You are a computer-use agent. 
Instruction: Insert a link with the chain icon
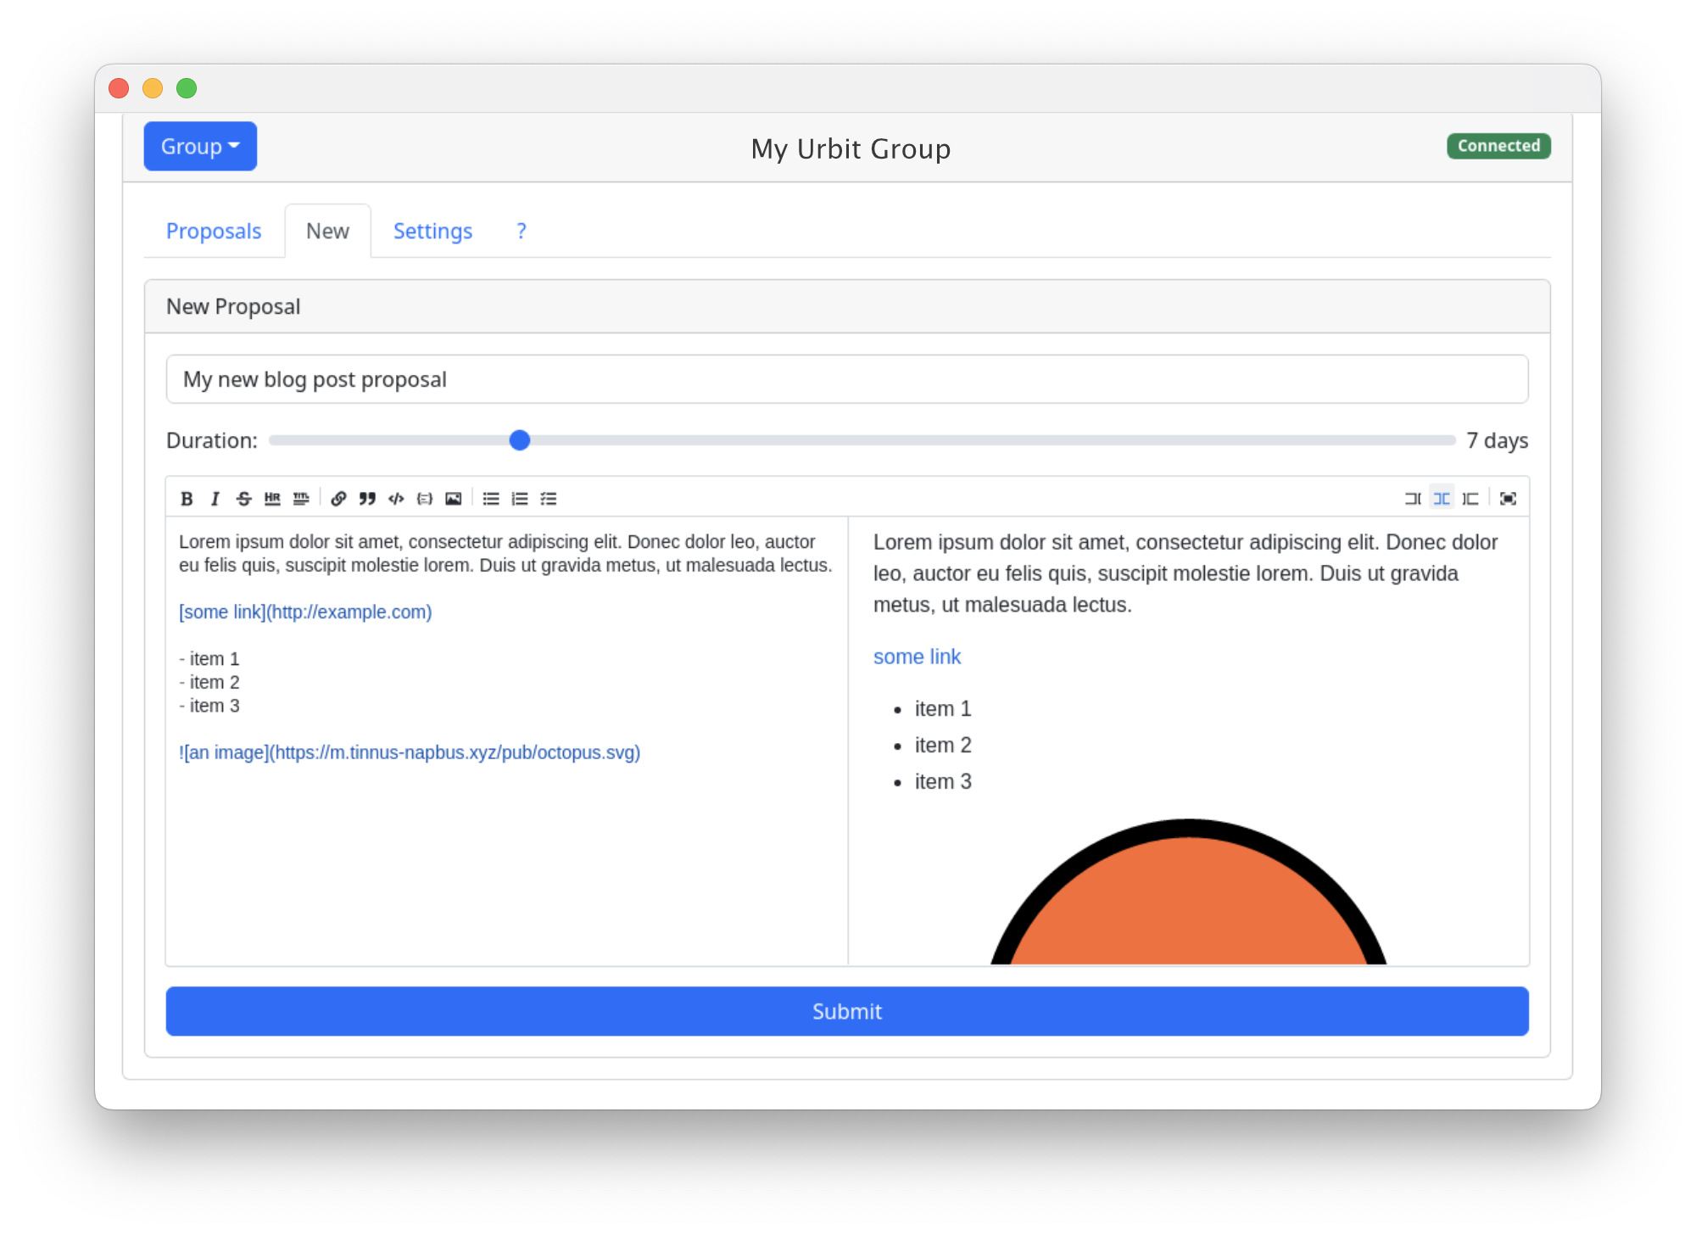tap(338, 499)
